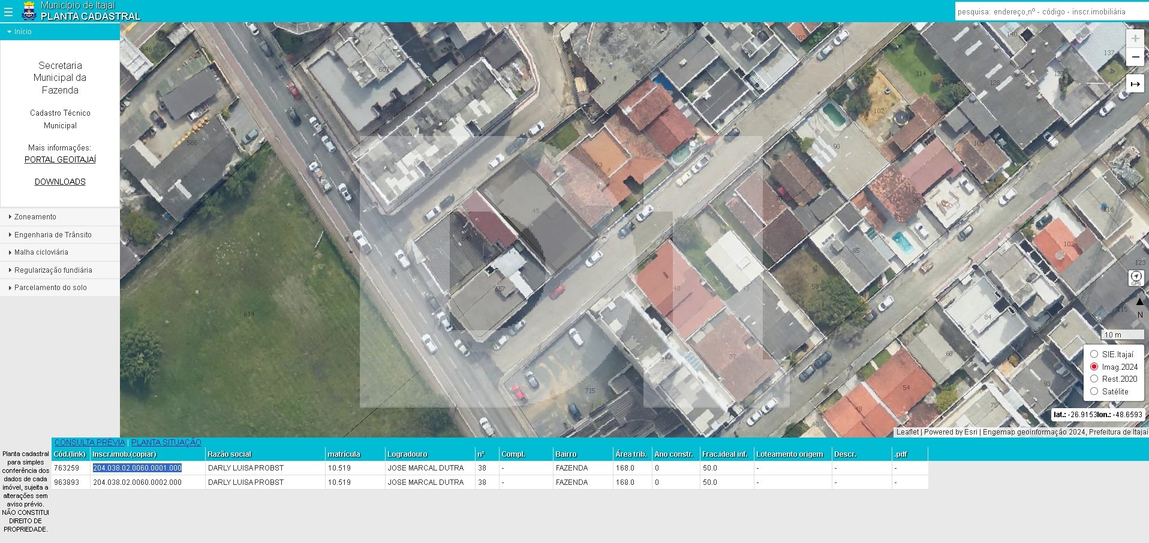The width and height of the screenshot is (1149, 543).
Task: Collapse the Início panel
Action: tap(23, 32)
